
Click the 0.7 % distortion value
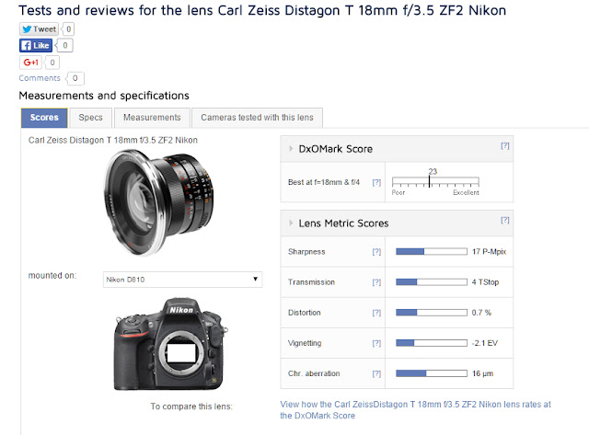[481, 313]
